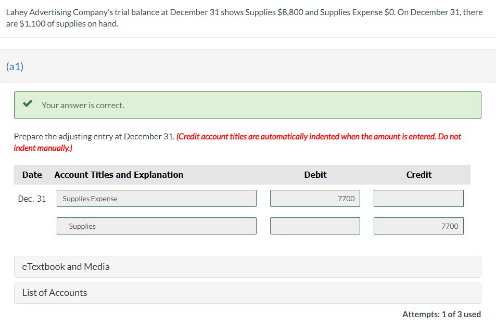This screenshot has height=326, width=496.
Task: Select the Supplies Expense account title field
Action: (156, 198)
